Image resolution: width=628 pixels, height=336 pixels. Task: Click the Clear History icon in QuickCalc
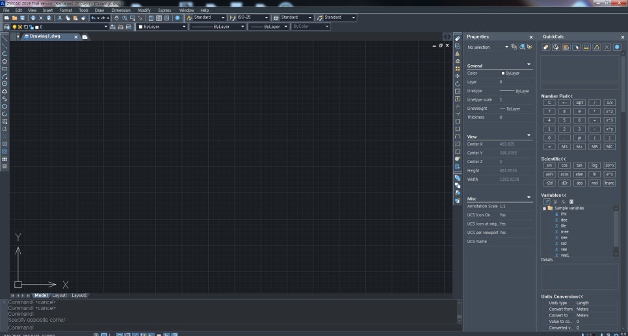coord(556,47)
